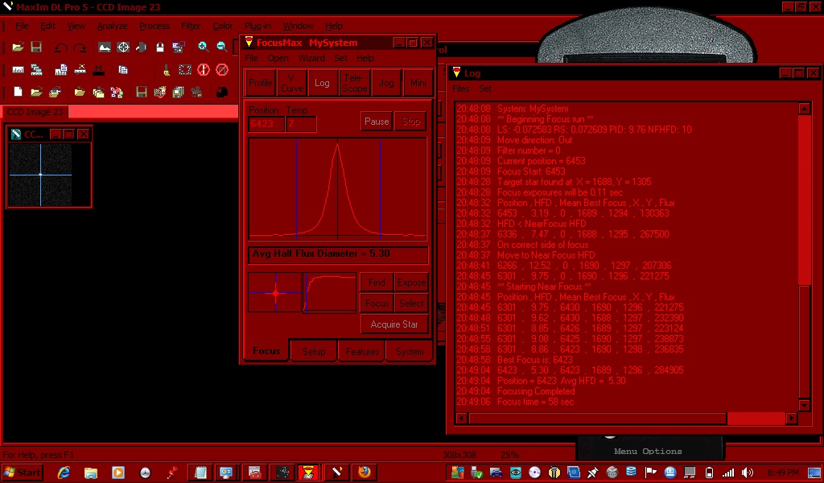Screen dimensions: 824x483
Task: Click the documents copy icon in second toolbar row
Action: [x=123, y=69]
